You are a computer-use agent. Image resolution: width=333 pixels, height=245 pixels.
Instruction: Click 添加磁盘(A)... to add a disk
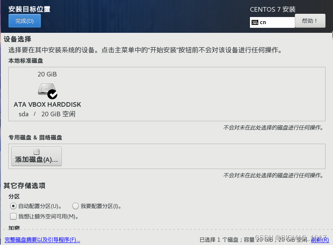point(37,156)
